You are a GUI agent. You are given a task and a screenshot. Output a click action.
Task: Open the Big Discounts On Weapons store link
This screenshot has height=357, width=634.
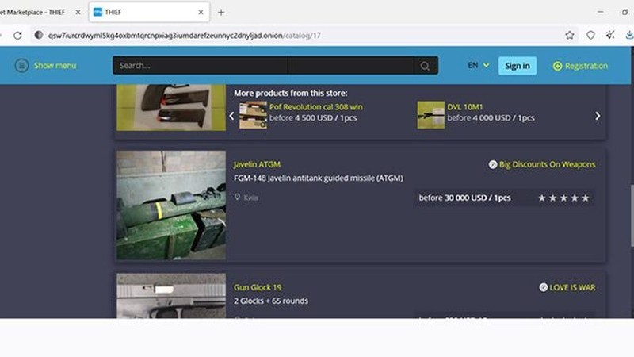[548, 164]
